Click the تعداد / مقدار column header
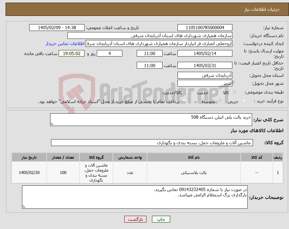This screenshot has width=289, height=229. (63, 157)
